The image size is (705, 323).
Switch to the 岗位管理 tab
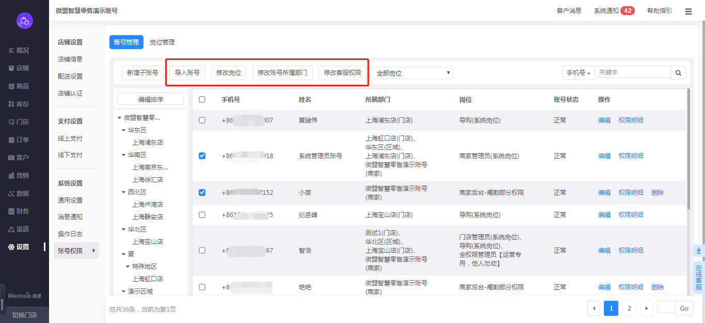[162, 42]
